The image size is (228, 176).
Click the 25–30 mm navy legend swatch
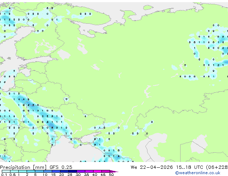coord(72,171)
